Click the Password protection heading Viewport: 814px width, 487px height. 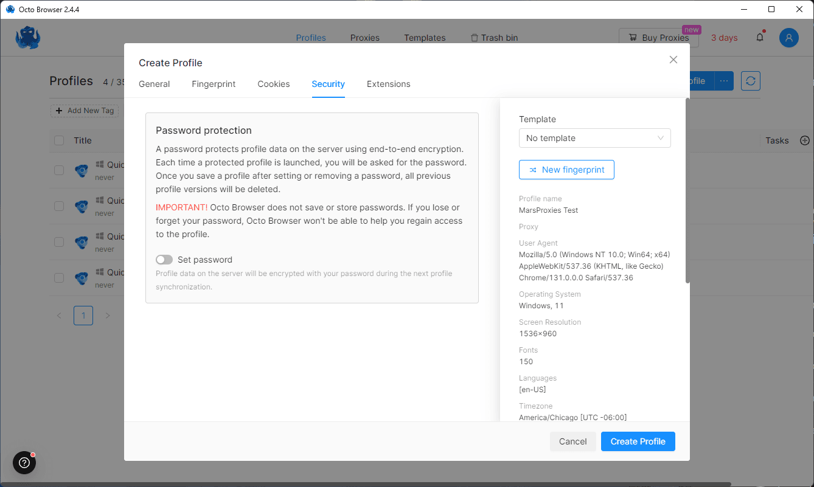204,130
